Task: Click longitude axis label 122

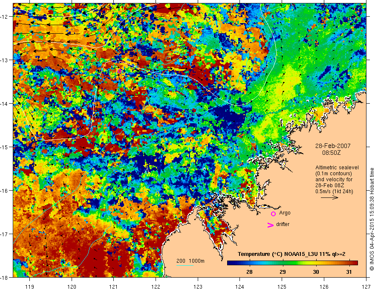Action: click(x=156, y=287)
